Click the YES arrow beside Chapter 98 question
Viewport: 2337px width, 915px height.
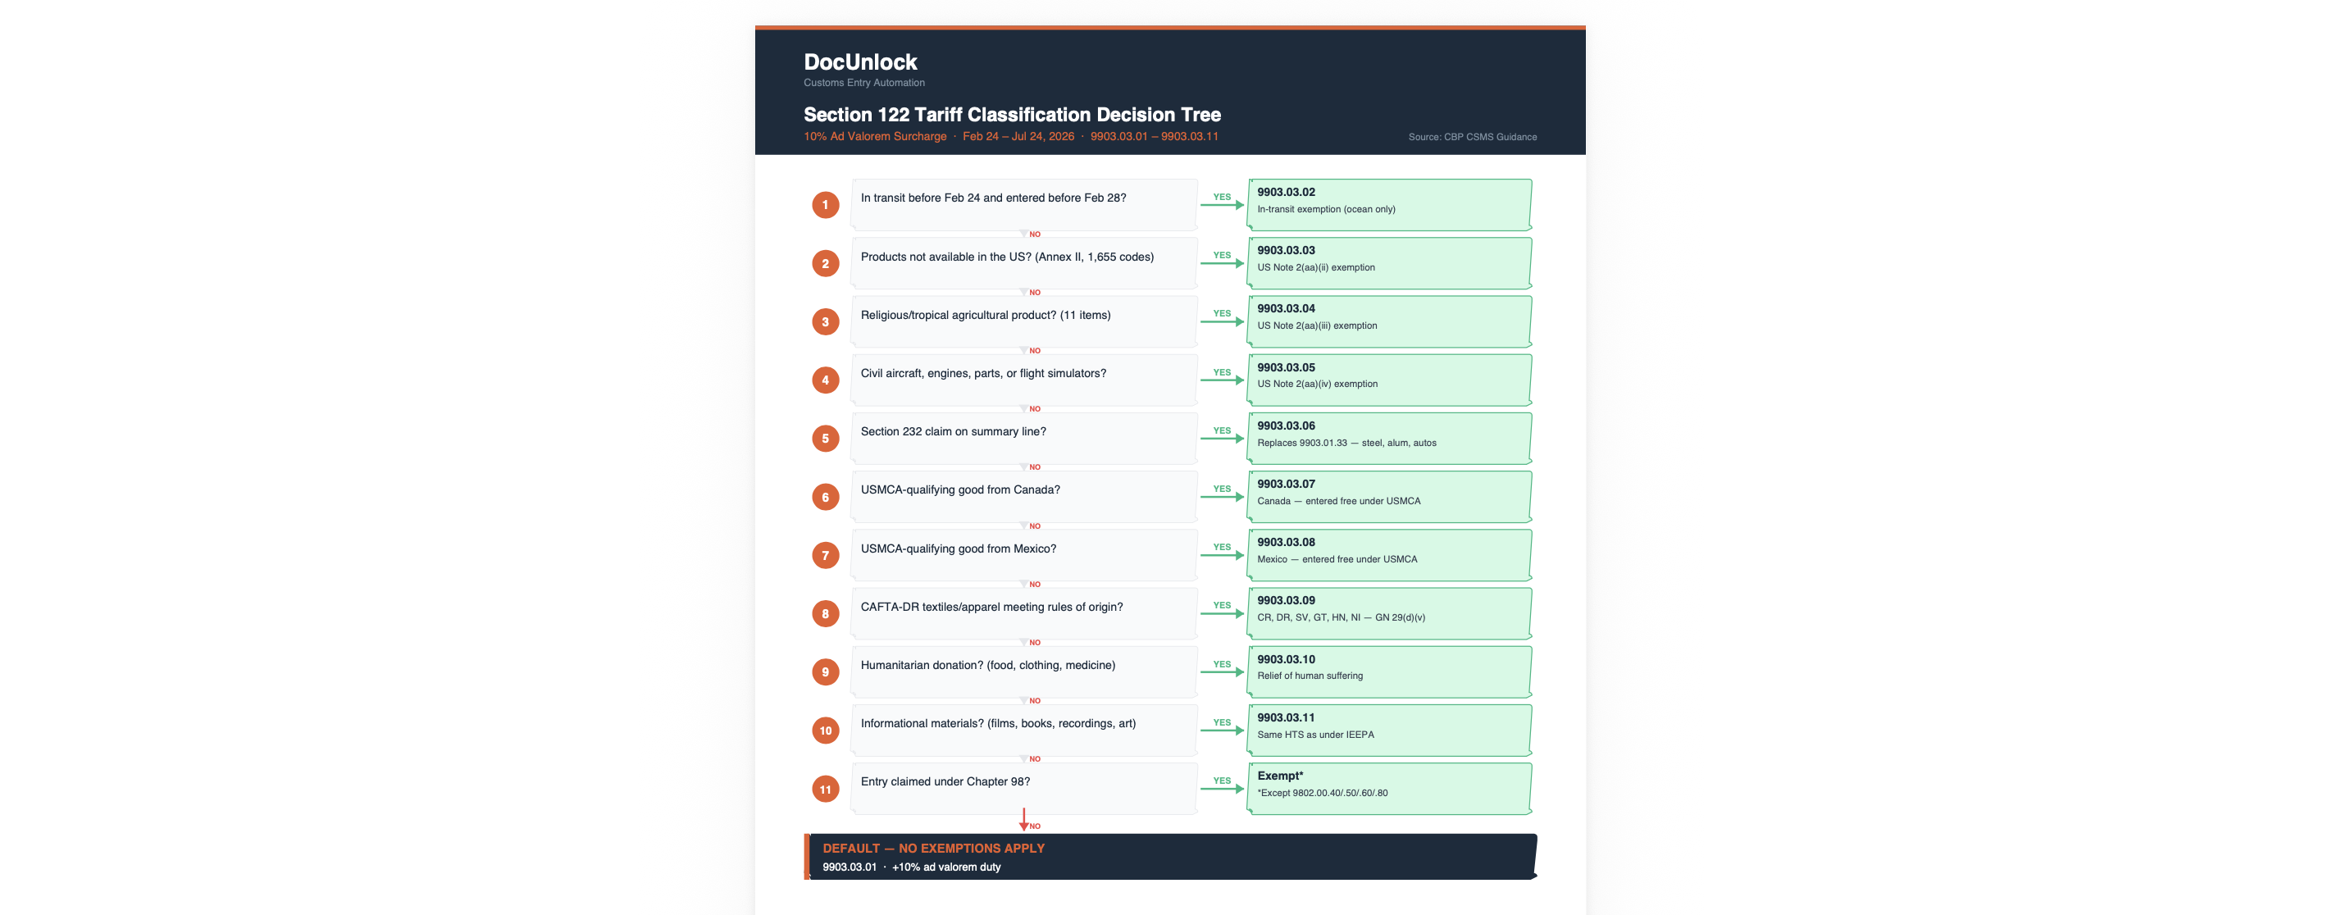1222,788
